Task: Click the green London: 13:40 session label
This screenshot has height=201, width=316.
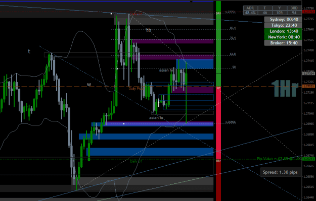Action: click(283, 31)
